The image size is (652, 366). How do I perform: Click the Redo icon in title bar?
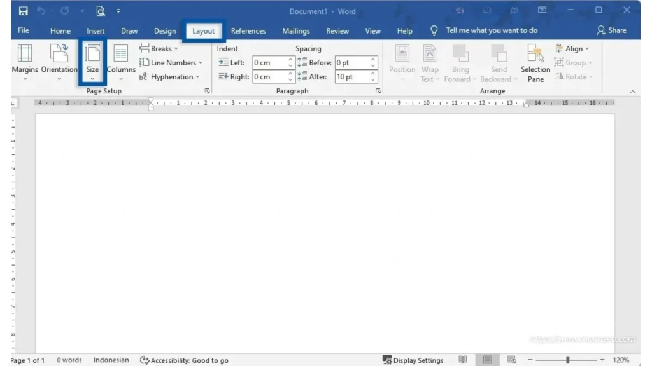[64, 11]
